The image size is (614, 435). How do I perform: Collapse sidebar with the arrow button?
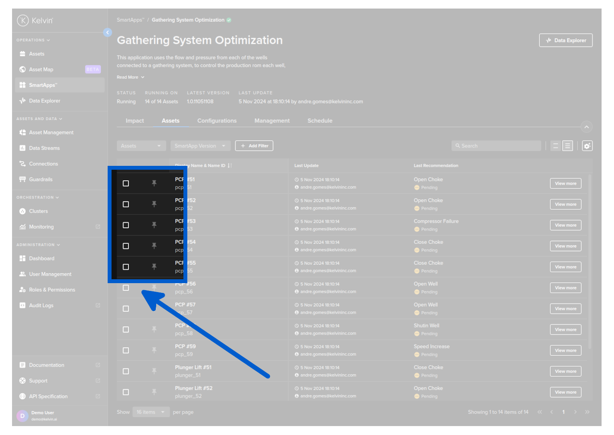coord(108,33)
